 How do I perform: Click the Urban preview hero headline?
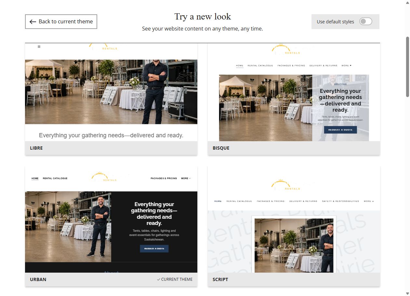point(154,214)
